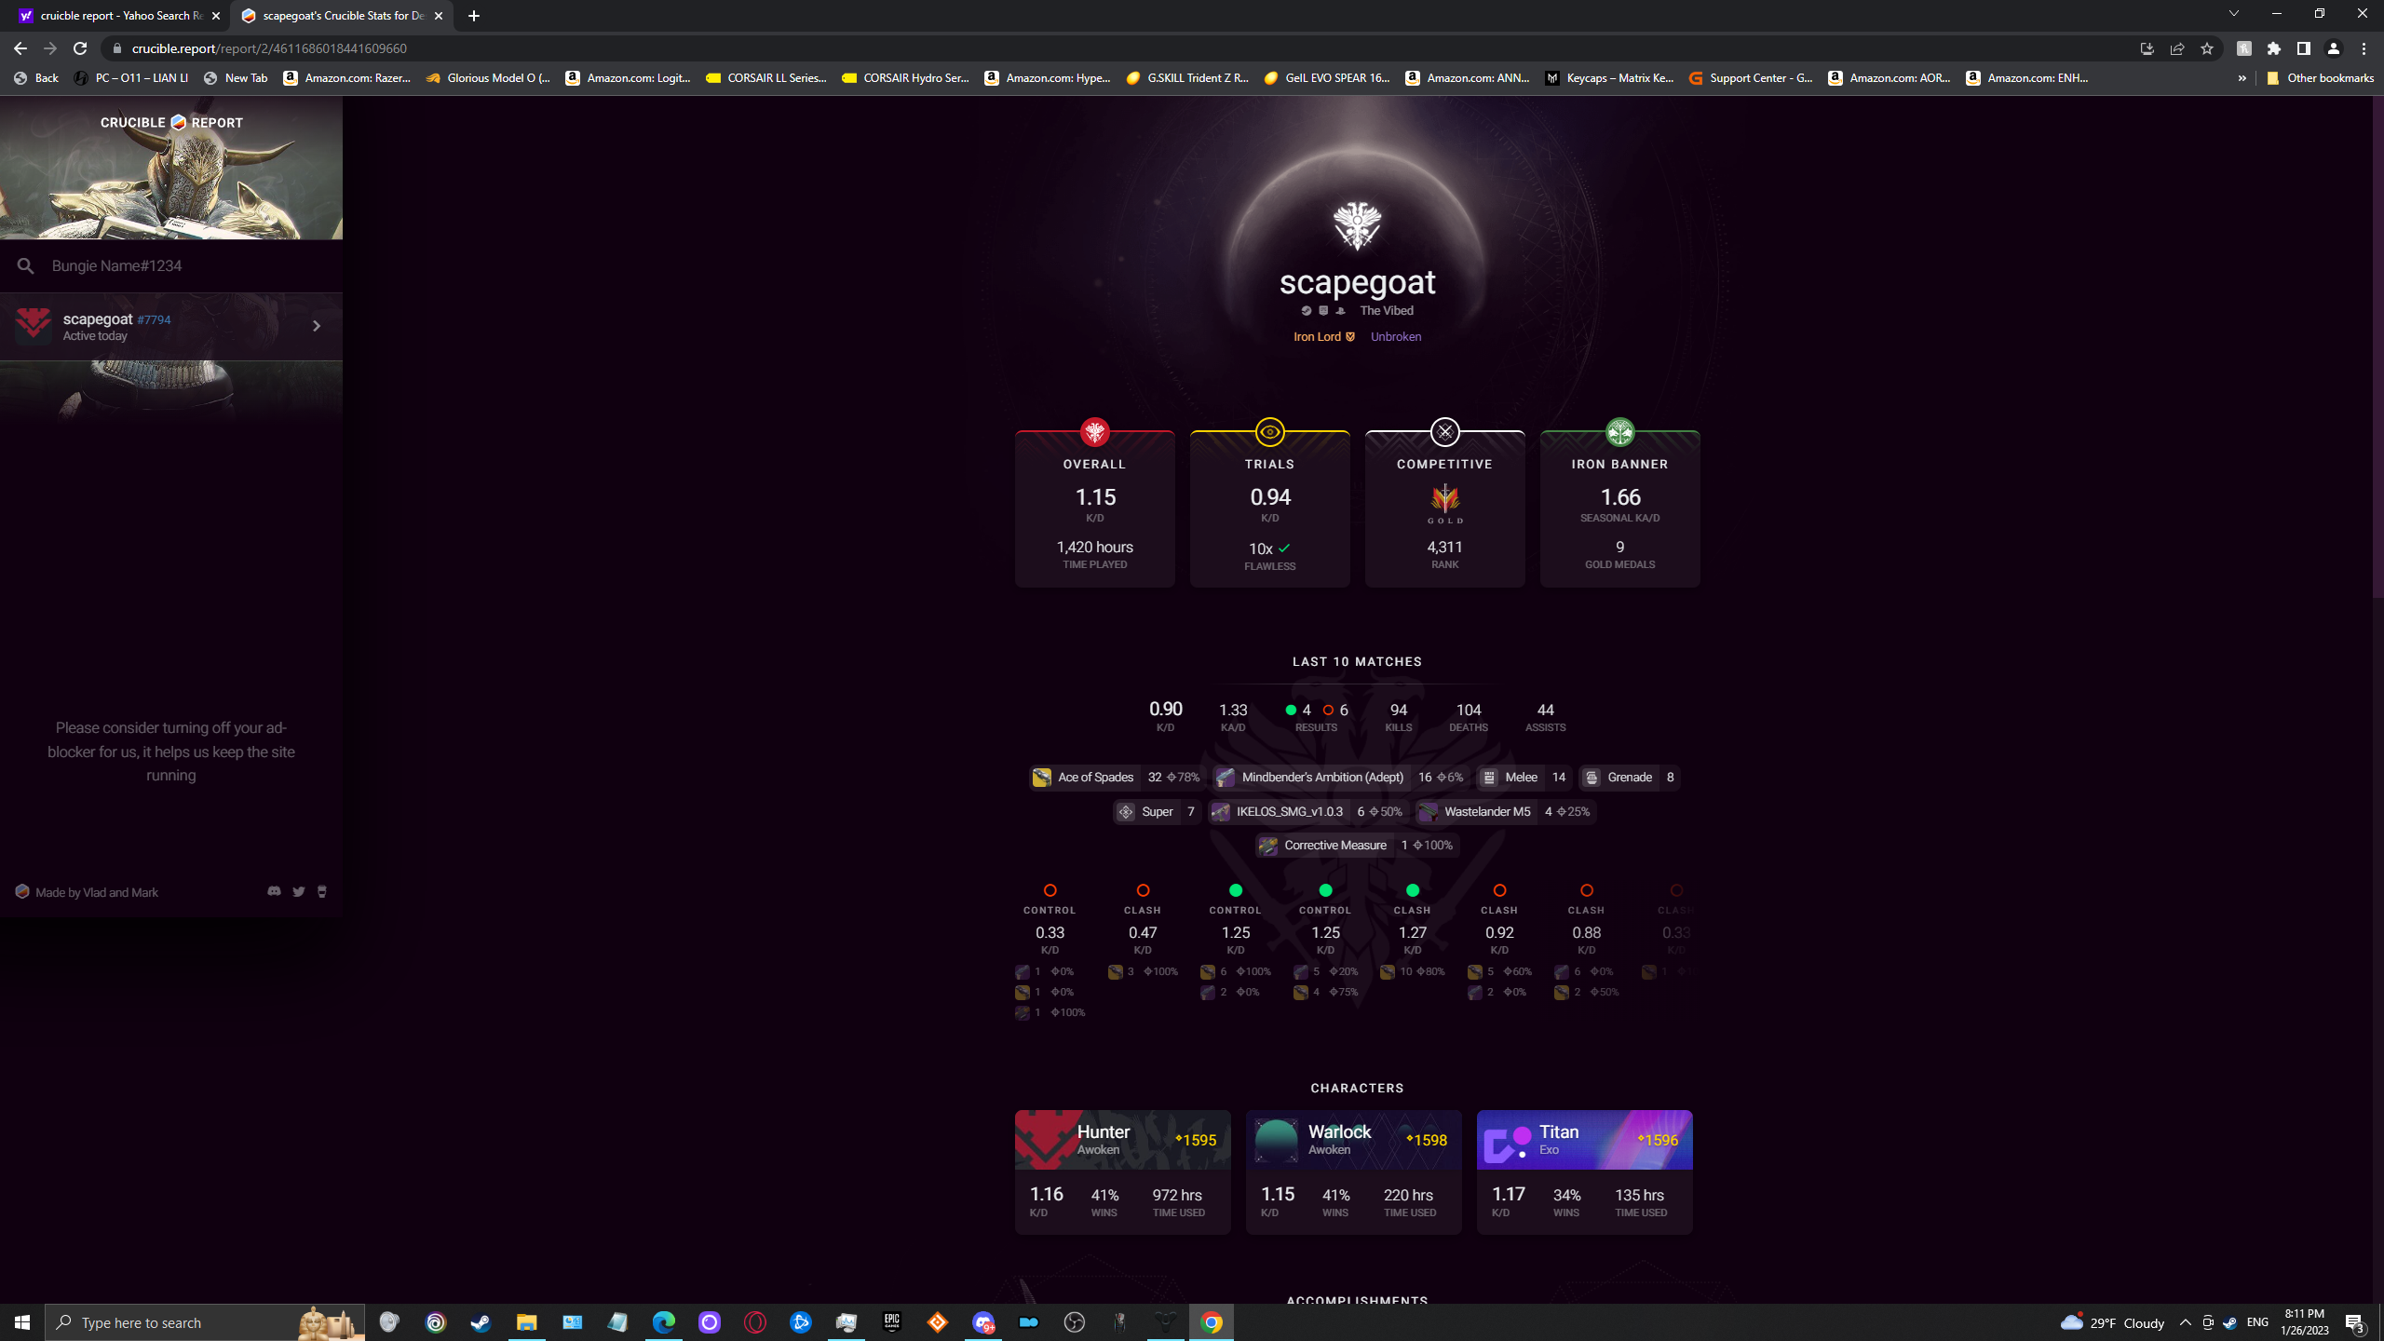2384x1341 pixels.
Task: Expand the scapegoat player entry chevron
Action: coord(316,326)
